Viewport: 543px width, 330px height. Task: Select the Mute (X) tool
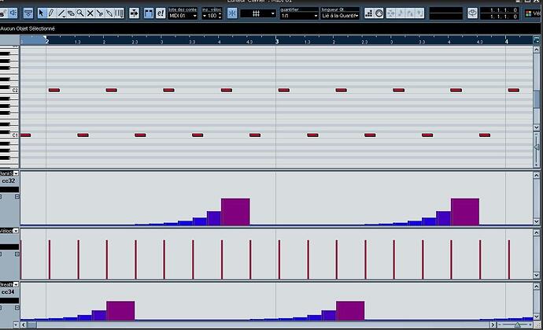pos(90,13)
